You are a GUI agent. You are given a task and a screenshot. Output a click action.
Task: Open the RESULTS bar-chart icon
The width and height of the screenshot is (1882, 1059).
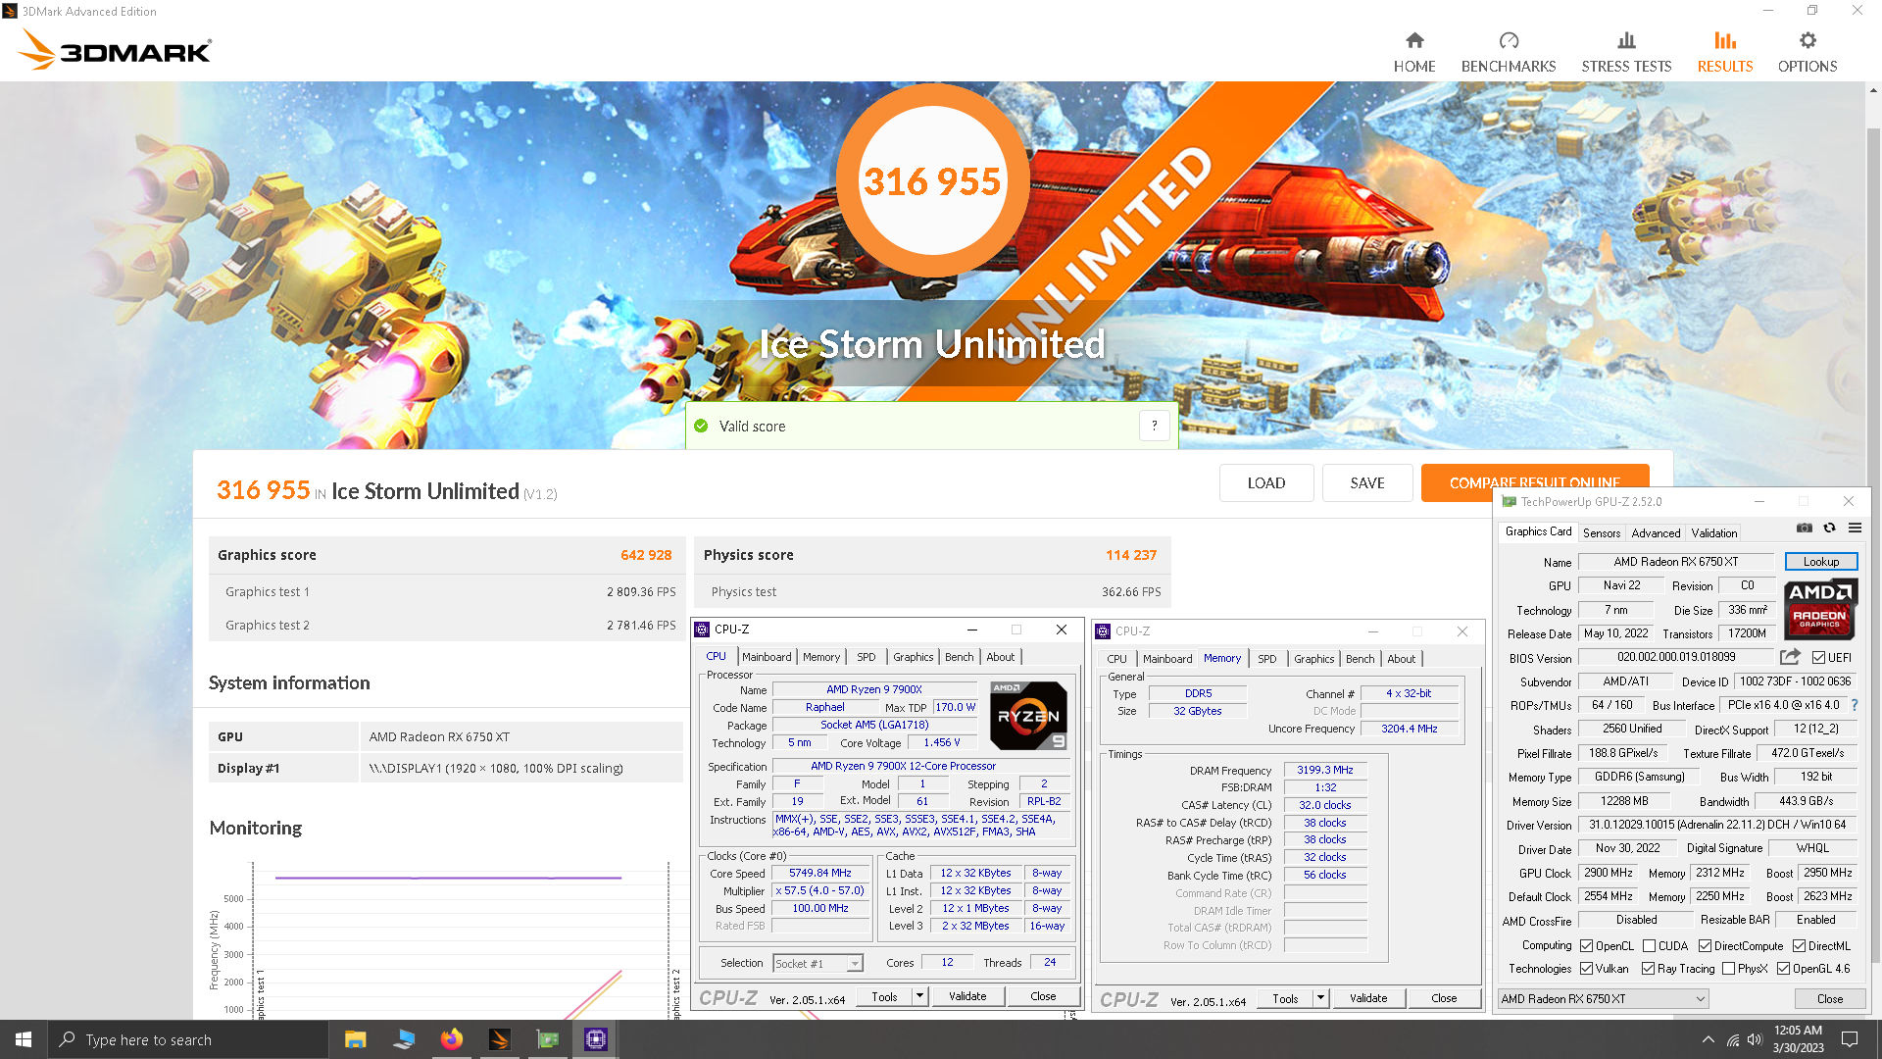(x=1725, y=40)
